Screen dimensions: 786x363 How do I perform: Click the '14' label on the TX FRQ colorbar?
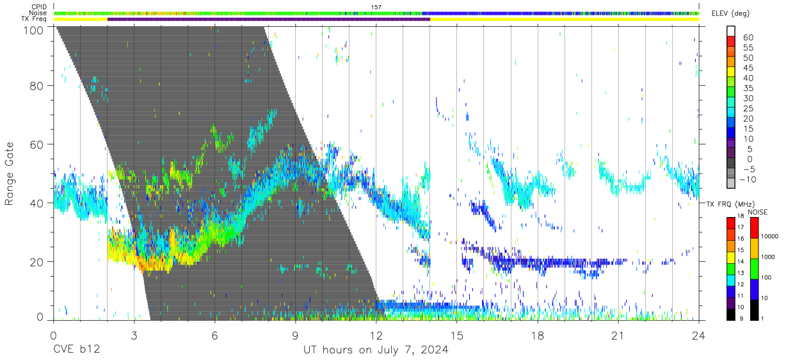point(741,261)
